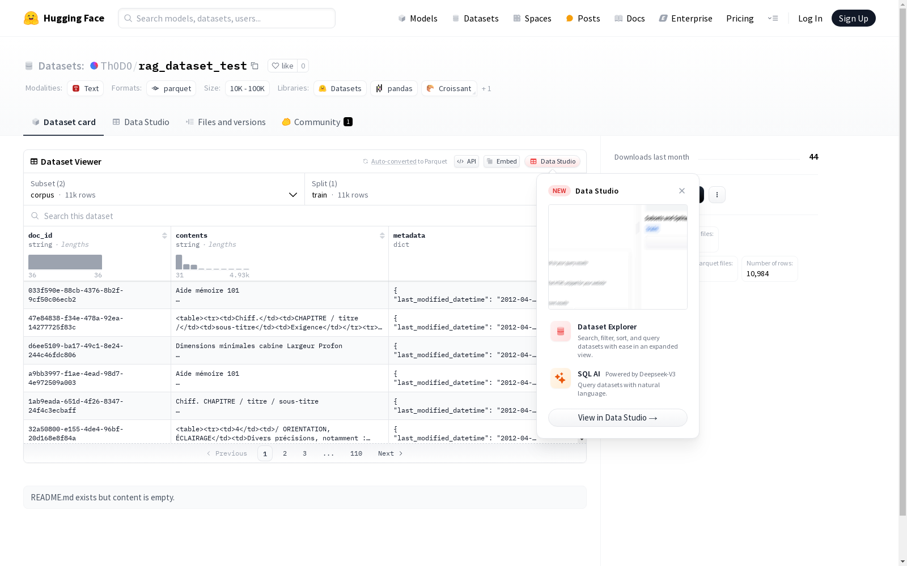
Task: Click the Data Studio viewer button
Action: (x=552, y=161)
